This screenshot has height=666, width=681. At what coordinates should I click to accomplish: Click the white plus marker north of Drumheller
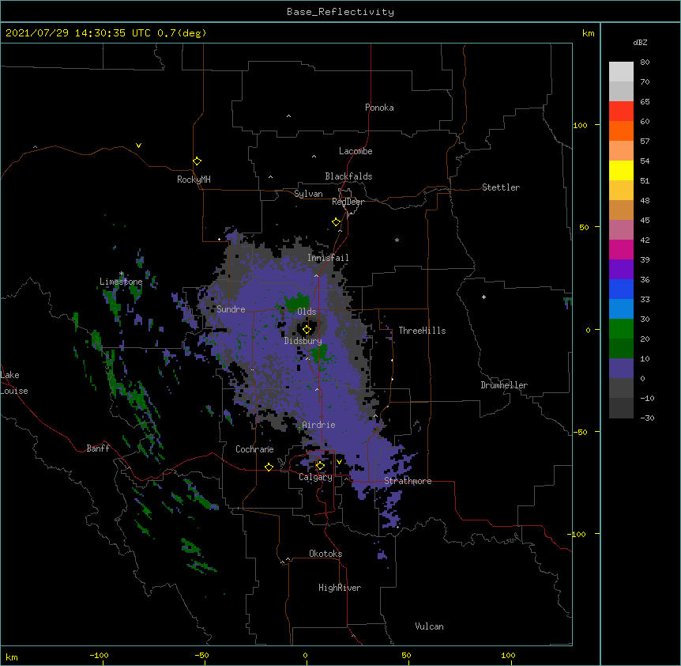click(483, 297)
